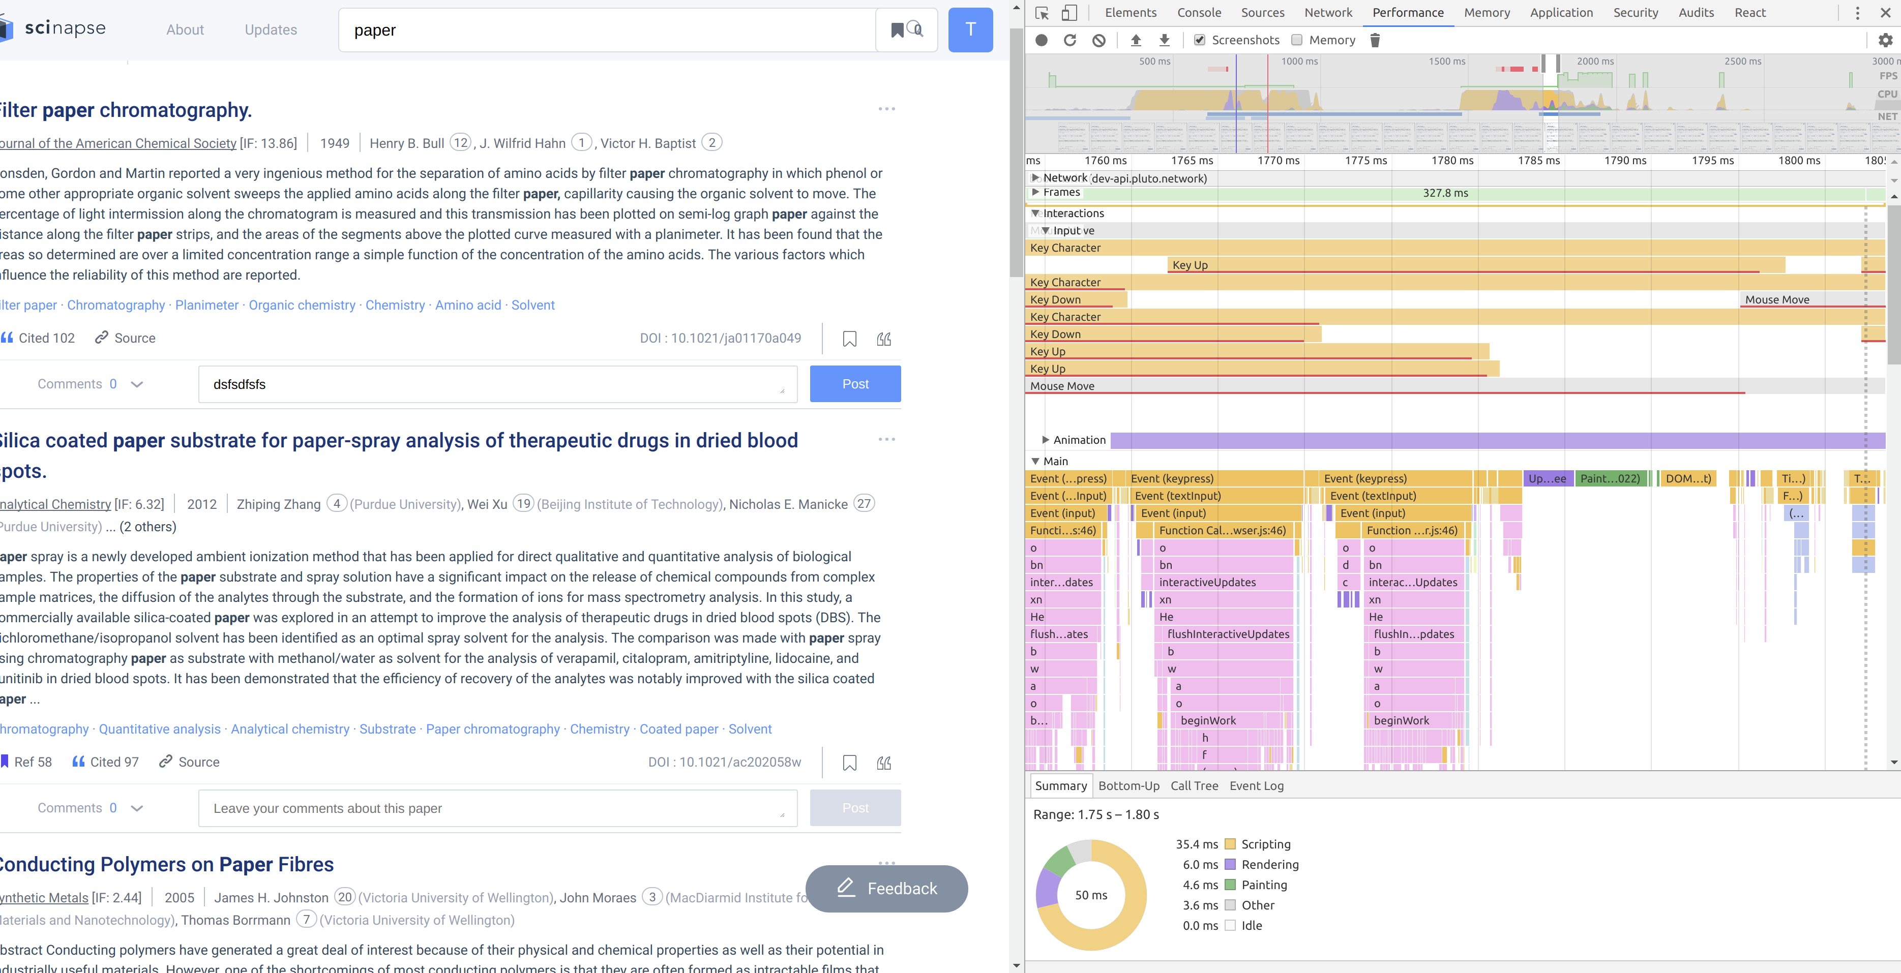Expand the Animation track
Viewport: 1901px width, 973px height.
click(x=1045, y=440)
